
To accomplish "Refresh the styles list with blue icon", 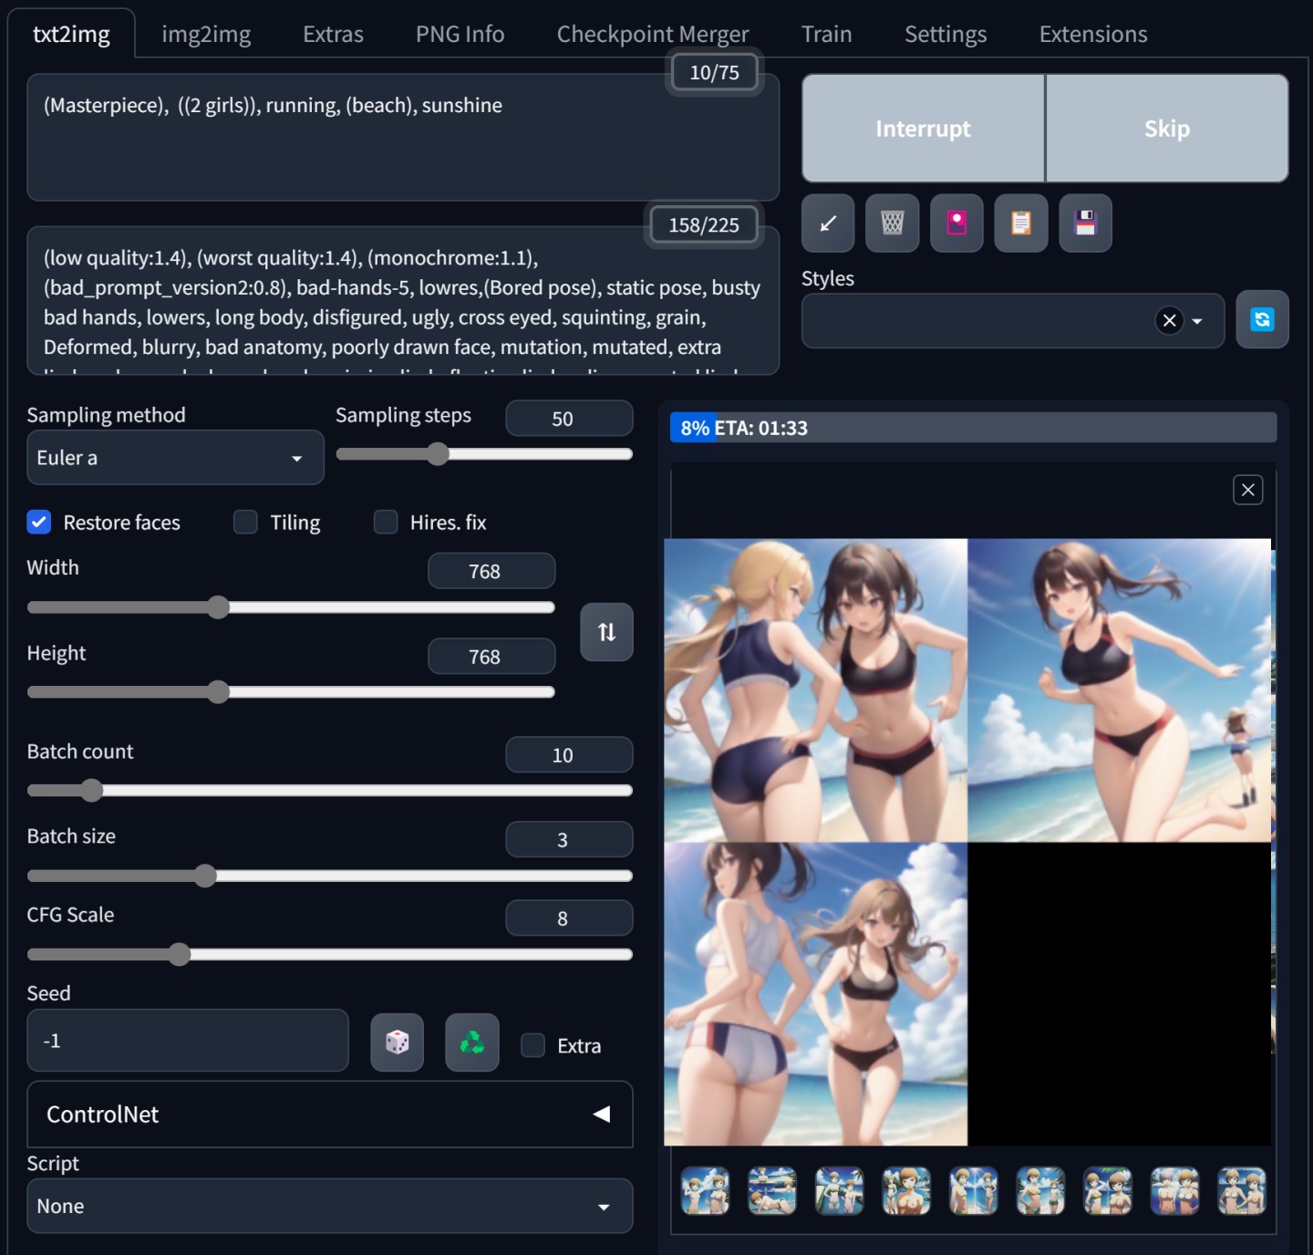I will (x=1262, y=320).
